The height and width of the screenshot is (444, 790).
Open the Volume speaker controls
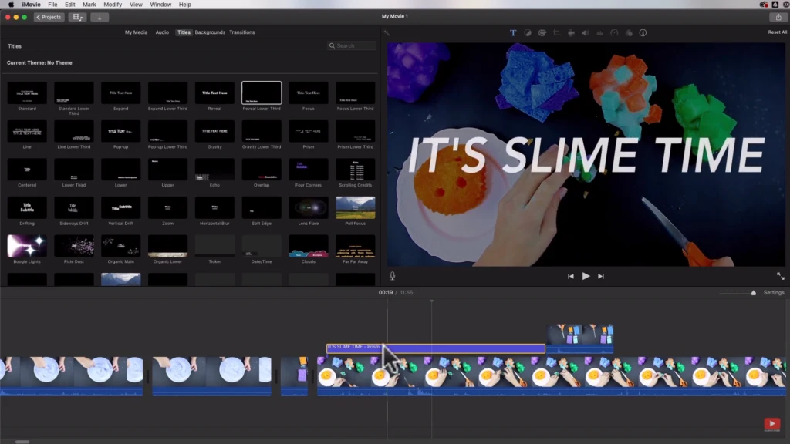[x=585, y=33]
